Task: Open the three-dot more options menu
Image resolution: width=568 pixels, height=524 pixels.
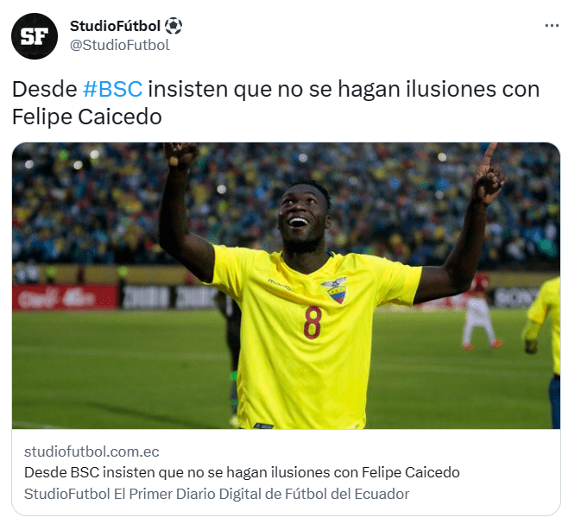Action: tap(552, 26)
